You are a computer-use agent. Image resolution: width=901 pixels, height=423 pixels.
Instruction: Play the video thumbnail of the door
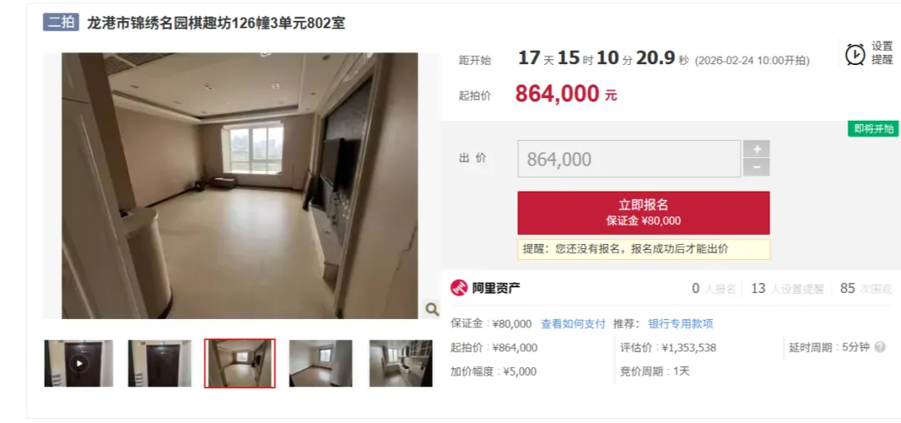click(x=79, y=363)
